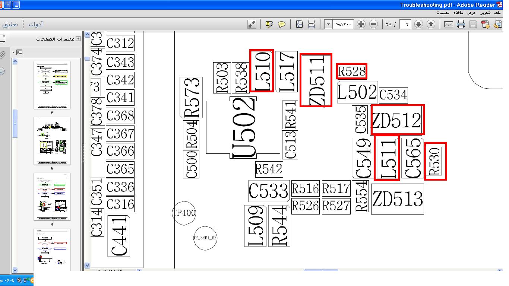Viewport: 509px width, 286px height.
Task: Open the نافذة (Window) menu
Action: (458, 13)
